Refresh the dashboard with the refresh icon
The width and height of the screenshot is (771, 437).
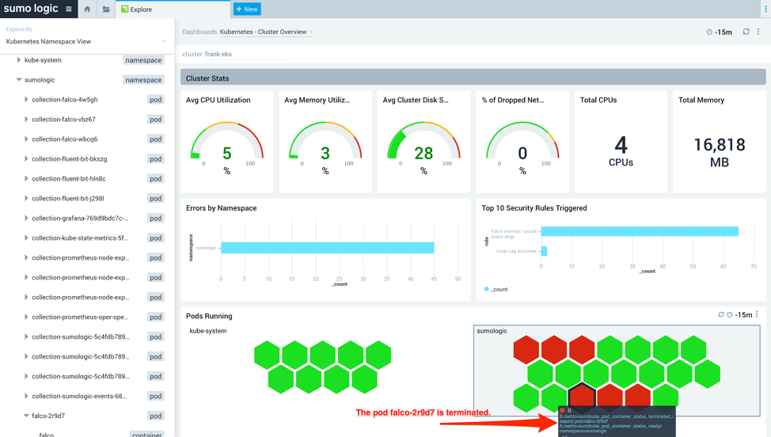pos(746,32)
